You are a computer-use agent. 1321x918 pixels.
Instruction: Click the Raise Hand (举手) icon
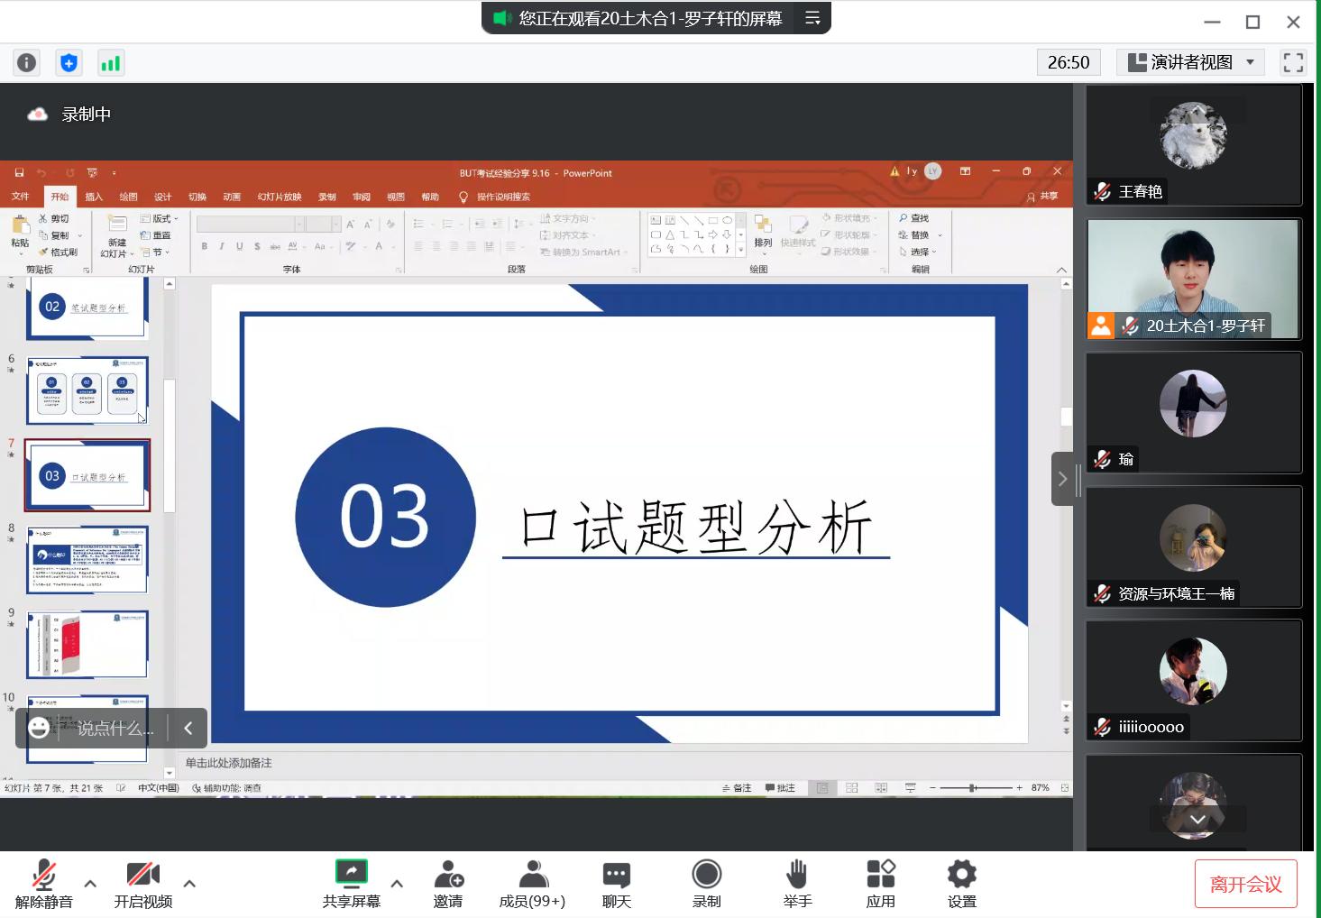797,883
